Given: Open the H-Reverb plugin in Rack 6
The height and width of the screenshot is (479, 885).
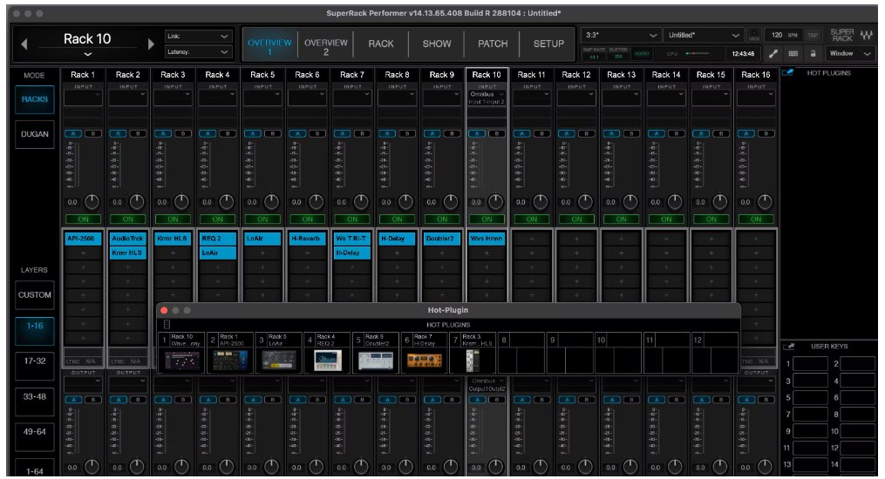Looking at the screenshot, I should coord(308,239).
